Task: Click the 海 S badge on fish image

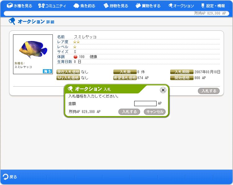Action: pos(47,71)
